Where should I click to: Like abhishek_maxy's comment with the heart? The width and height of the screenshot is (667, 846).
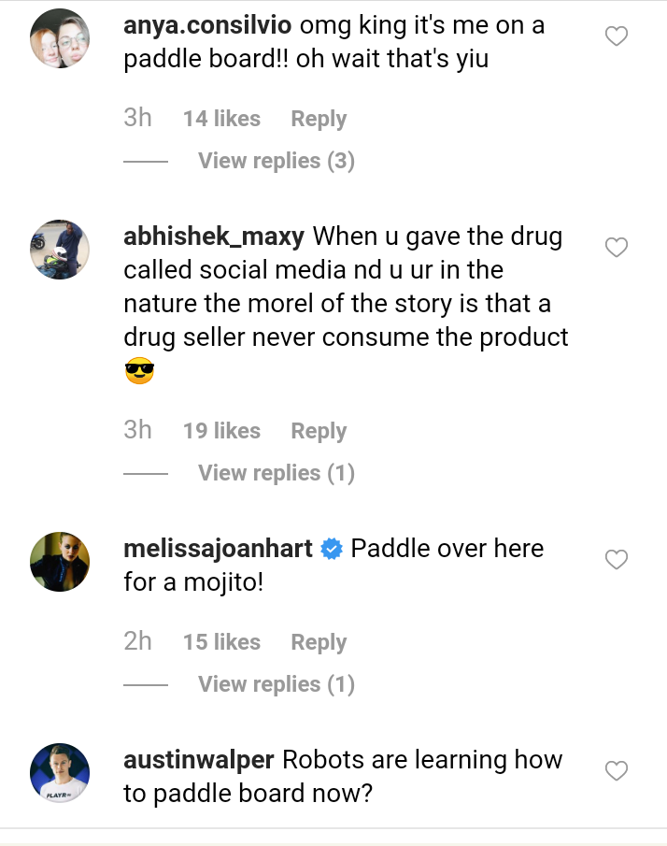click(616, 248)
